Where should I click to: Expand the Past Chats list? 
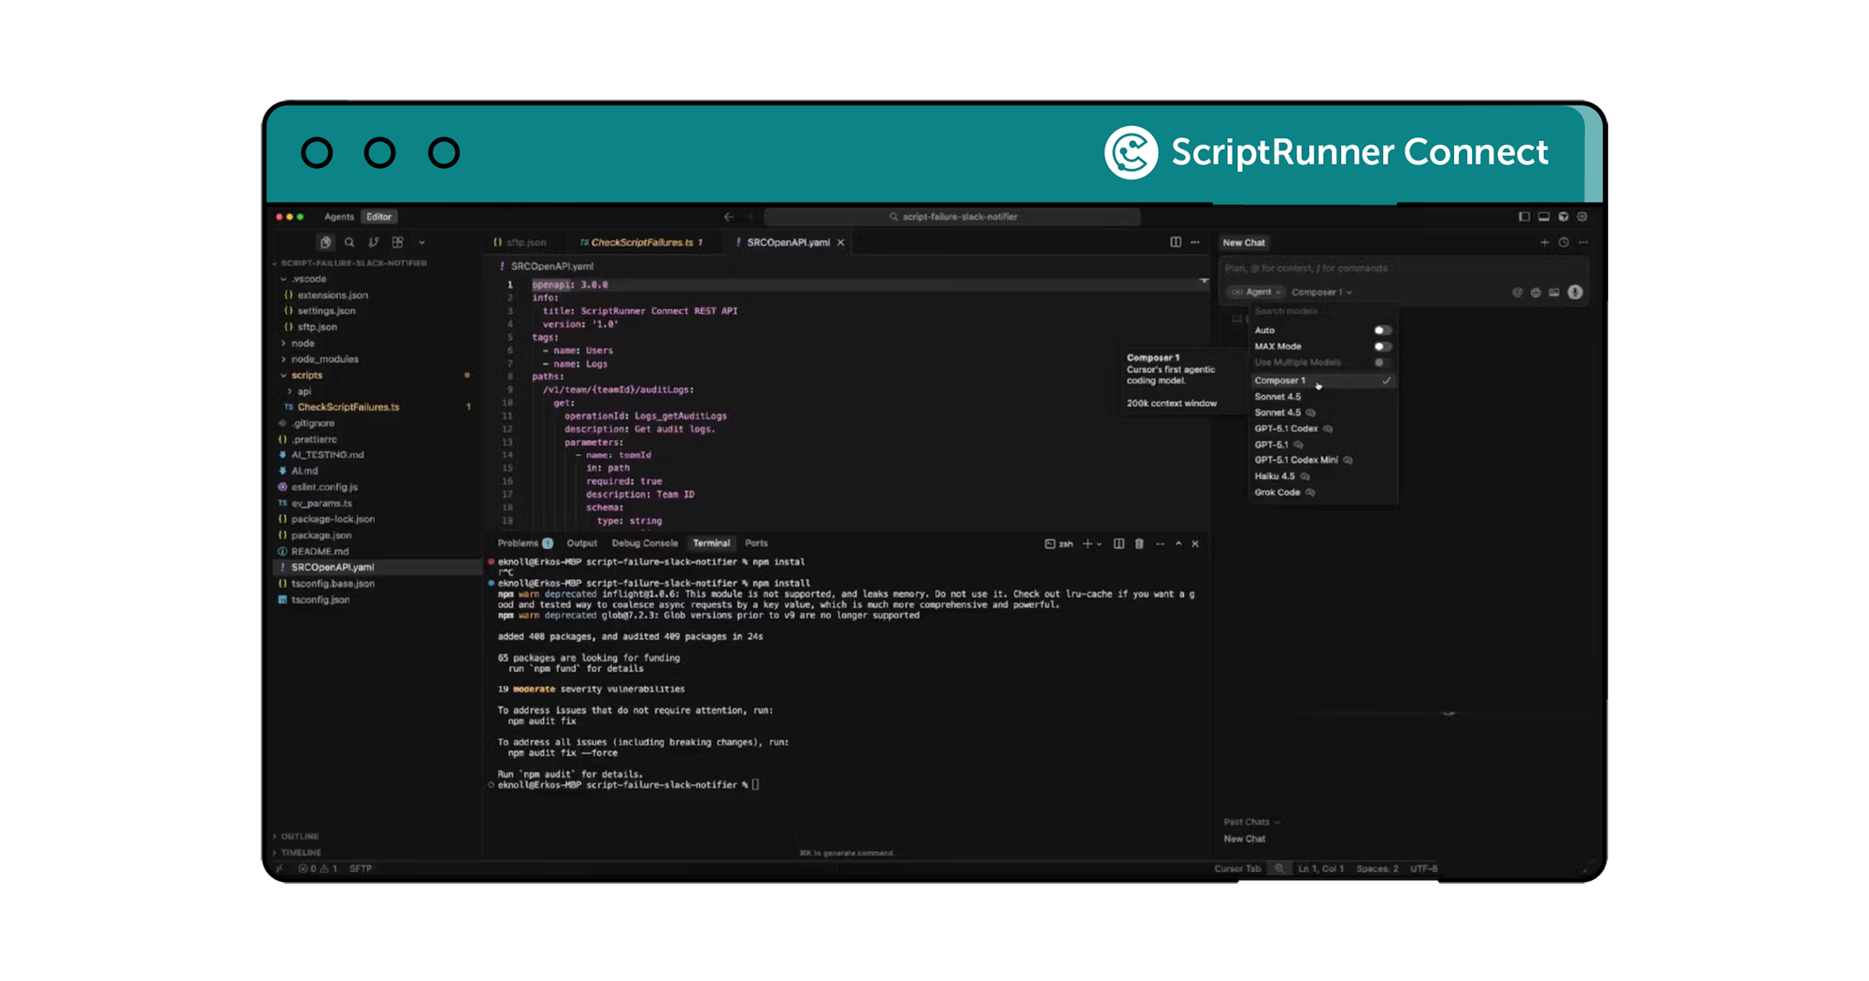point(1251,822)
